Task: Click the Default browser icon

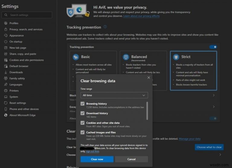Action: 6,66
